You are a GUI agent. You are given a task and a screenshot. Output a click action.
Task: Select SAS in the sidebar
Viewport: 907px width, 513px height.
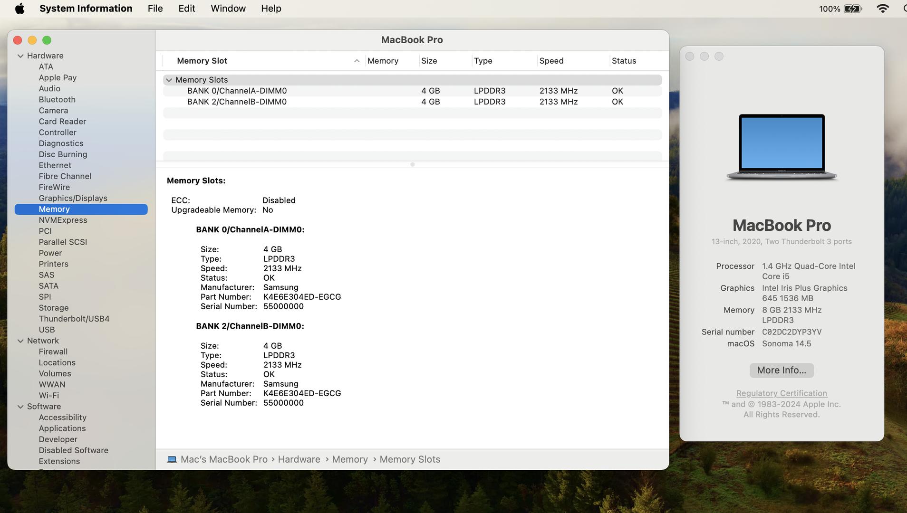point(47,275)
